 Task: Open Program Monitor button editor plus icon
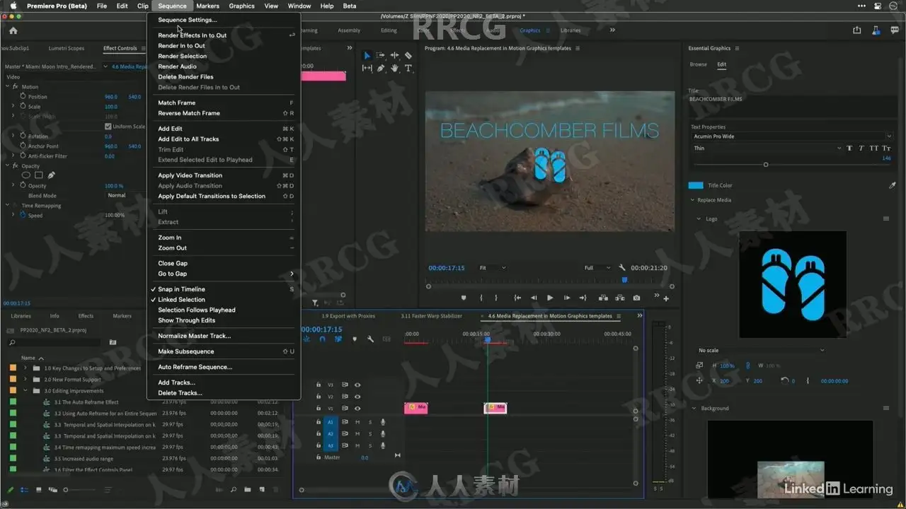[x=666, y=298]
